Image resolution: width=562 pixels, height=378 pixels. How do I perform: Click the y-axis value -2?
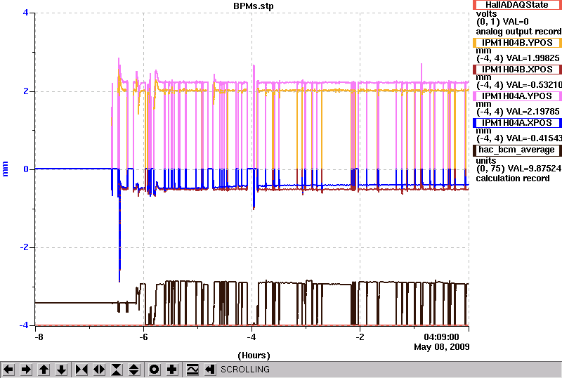tap(24, 247)
